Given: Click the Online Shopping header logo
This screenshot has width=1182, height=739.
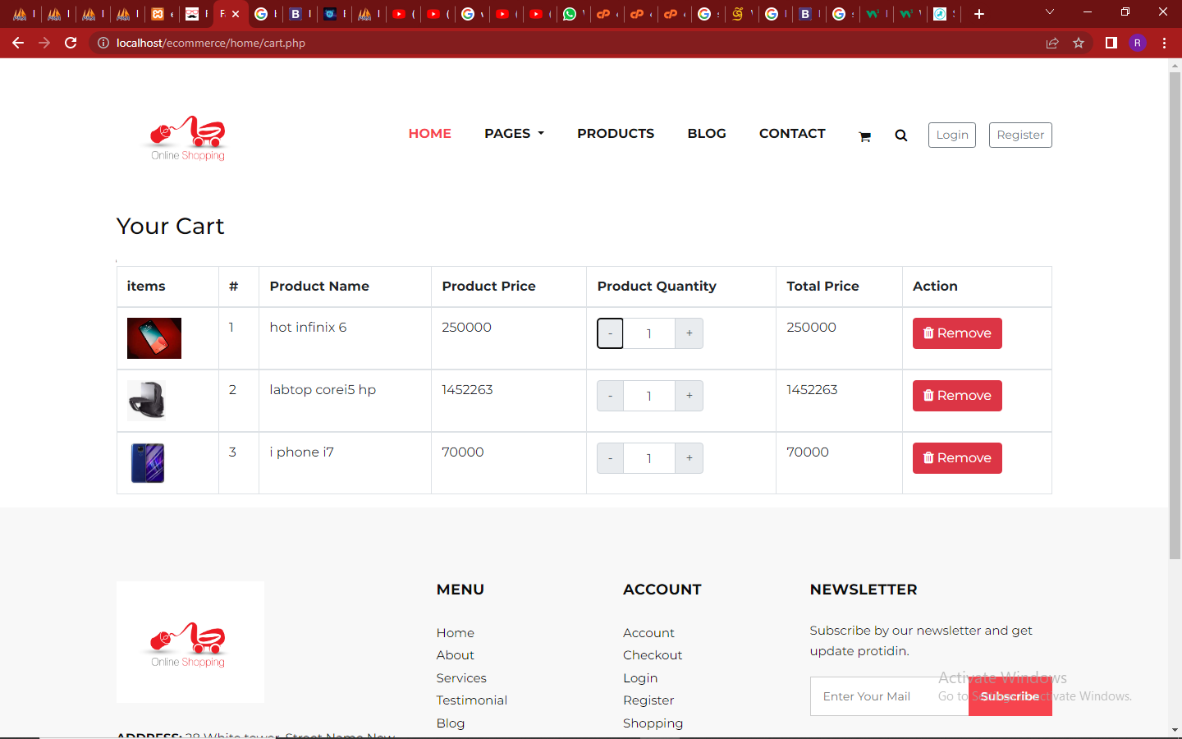Looking at the screenshot, I should click(x=188, y=137).
